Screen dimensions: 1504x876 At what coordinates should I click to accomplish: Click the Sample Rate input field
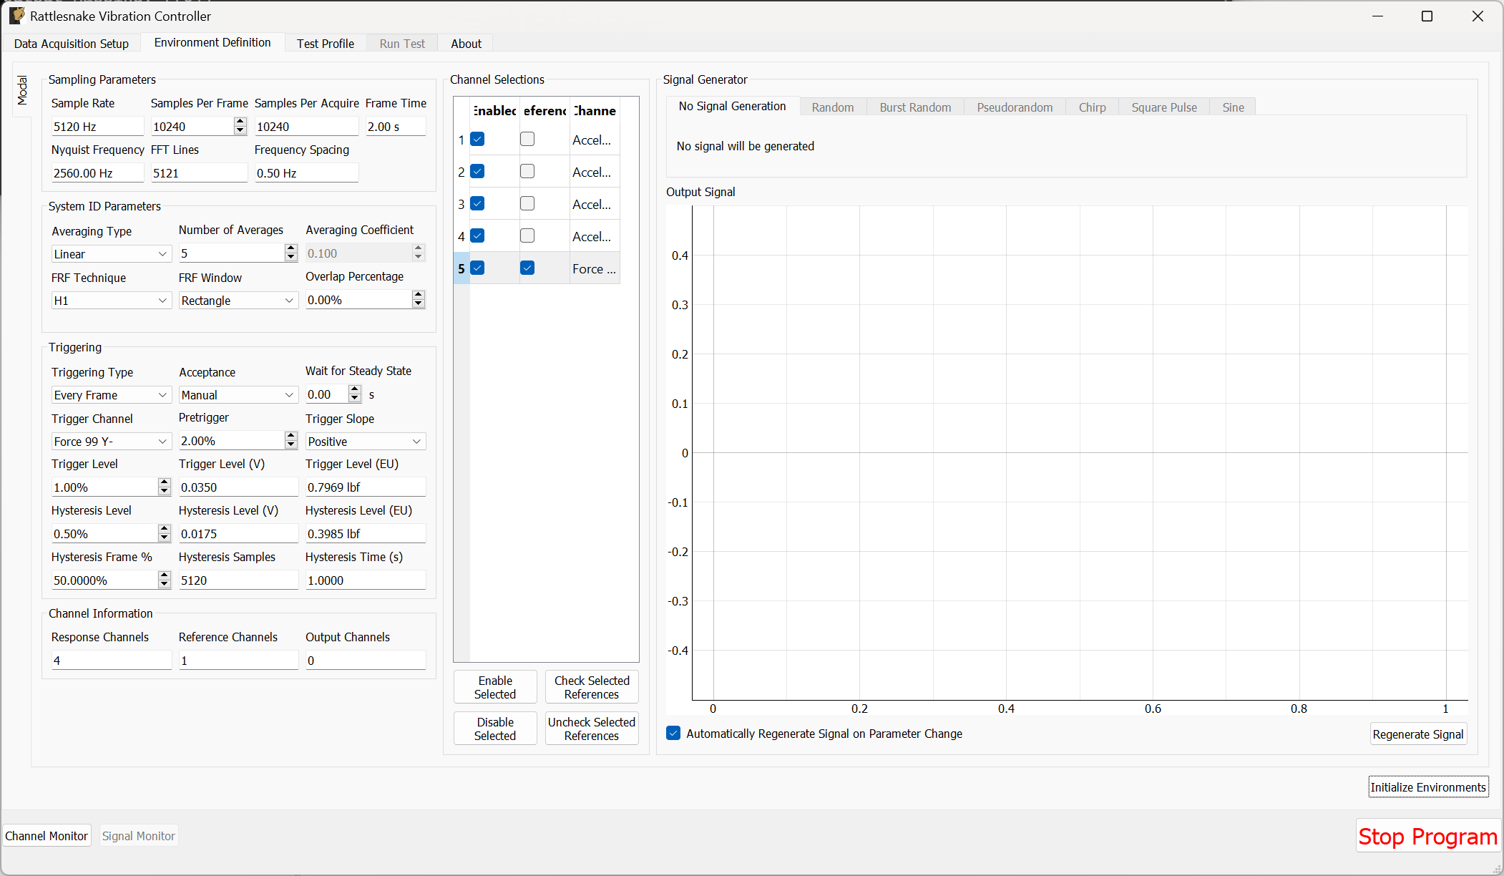pyautogui.click(x=97, y=126)
